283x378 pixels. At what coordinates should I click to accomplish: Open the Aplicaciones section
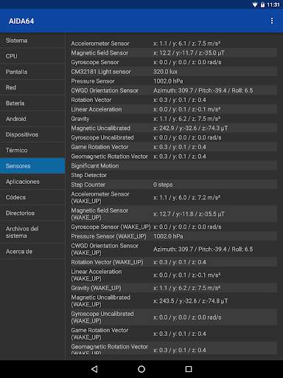32,182
